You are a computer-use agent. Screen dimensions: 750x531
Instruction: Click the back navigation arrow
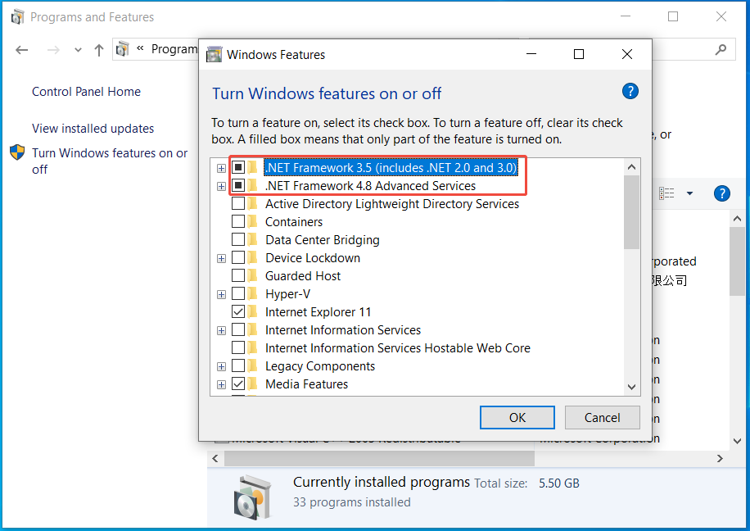click(x=21, y=50)
